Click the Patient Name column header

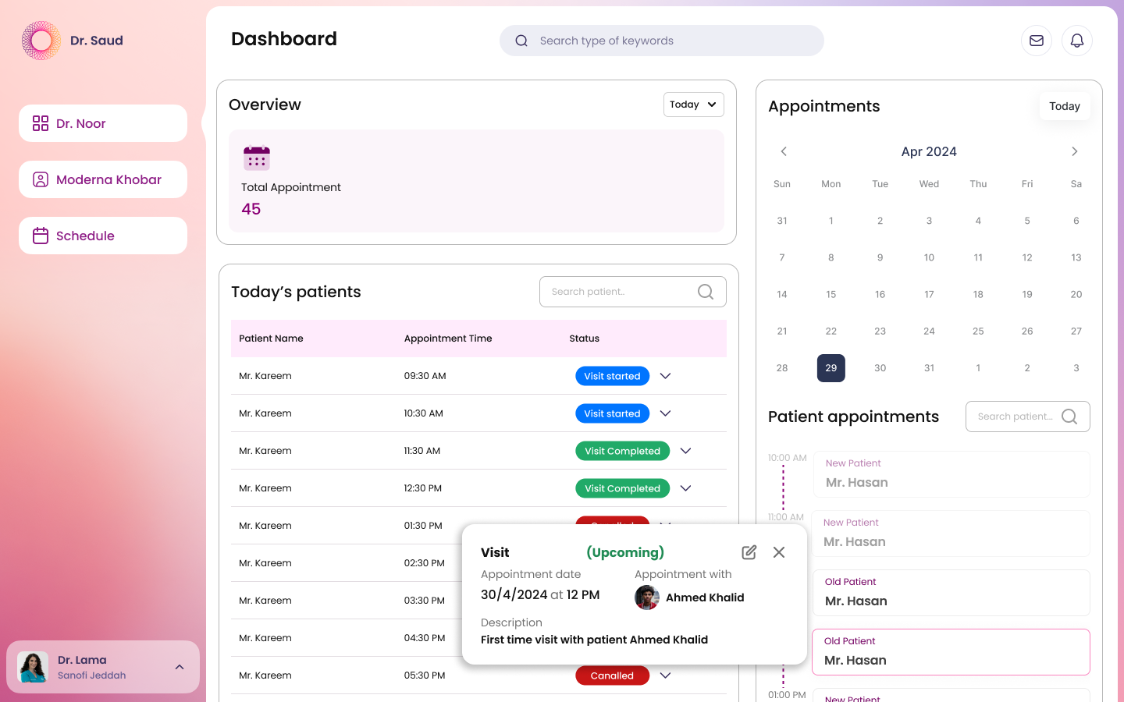click(271, 339)
